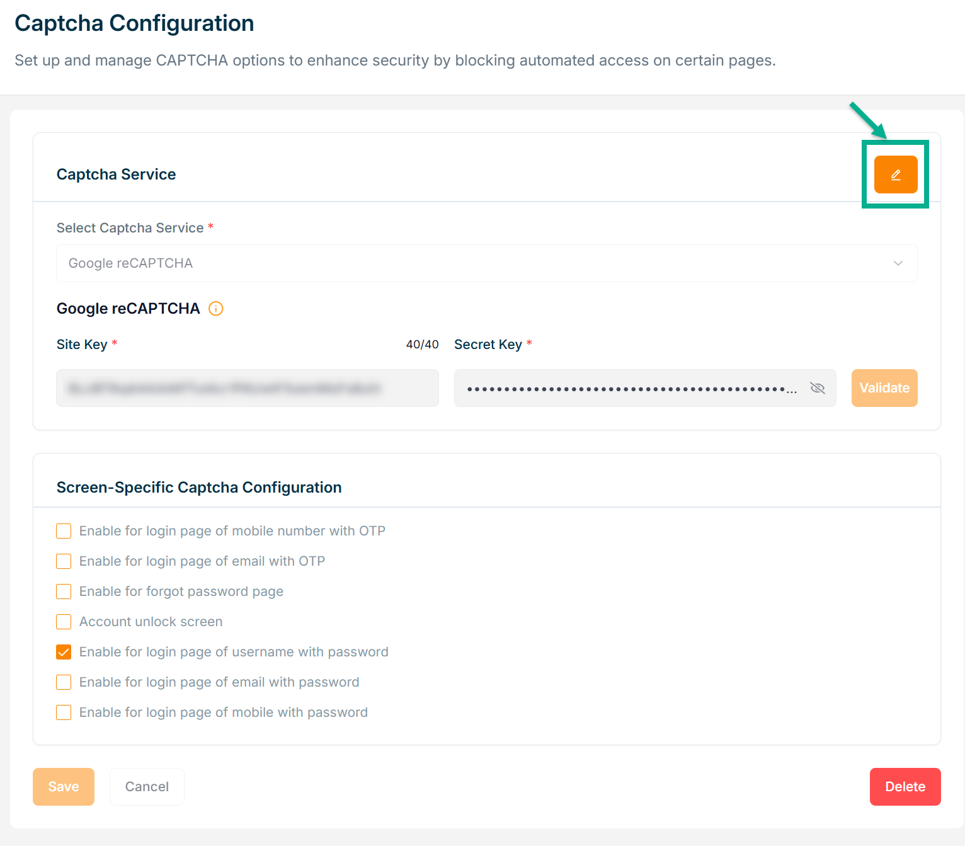The image size is (965, 846).
Task: Toggle Secret Key visibility eye icon
Action: click(817, 388)
